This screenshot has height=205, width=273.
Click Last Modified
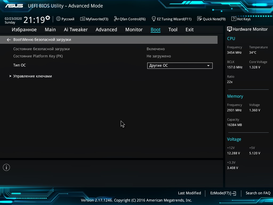(190, 193)
